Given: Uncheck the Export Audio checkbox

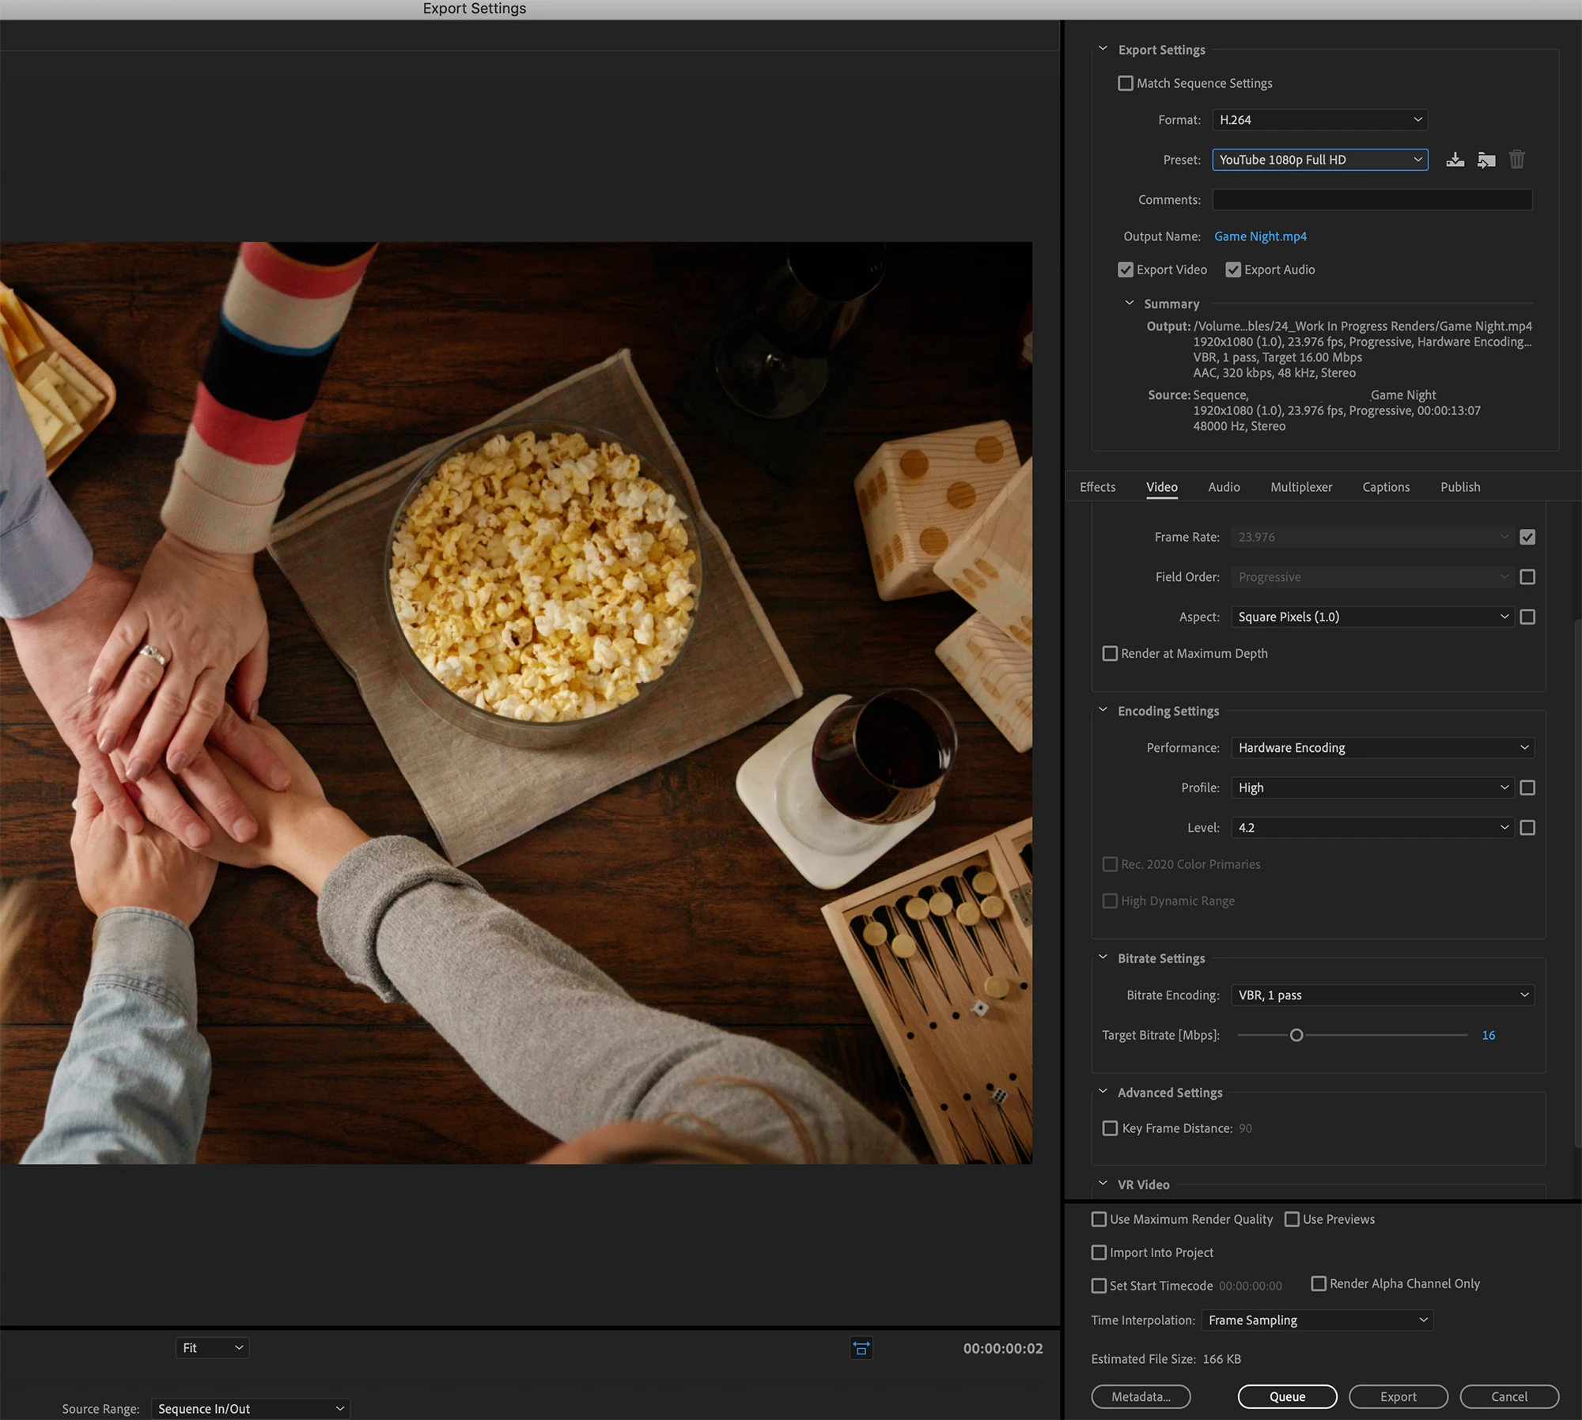Looking at the screenshot, I should tap(1232, 270).
